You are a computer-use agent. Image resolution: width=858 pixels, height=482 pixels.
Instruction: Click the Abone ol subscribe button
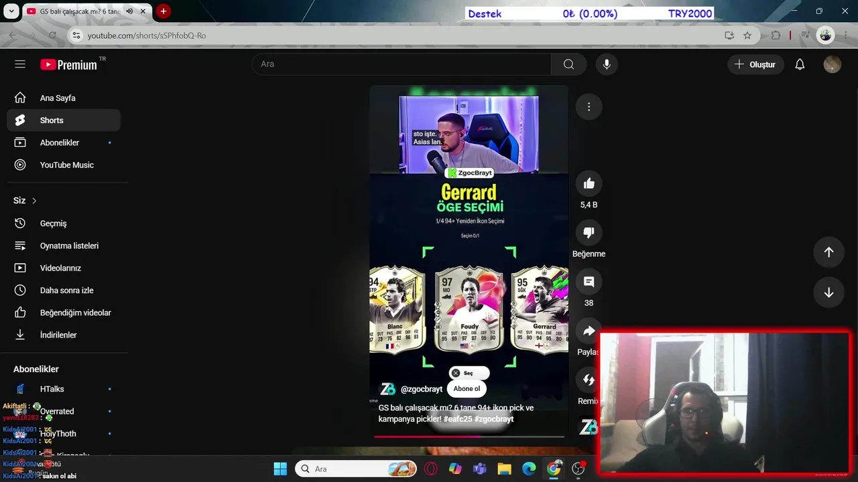467,389
